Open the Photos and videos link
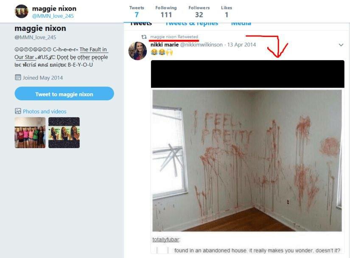This screenshot has width=350, height=258. tap(45, 111)
